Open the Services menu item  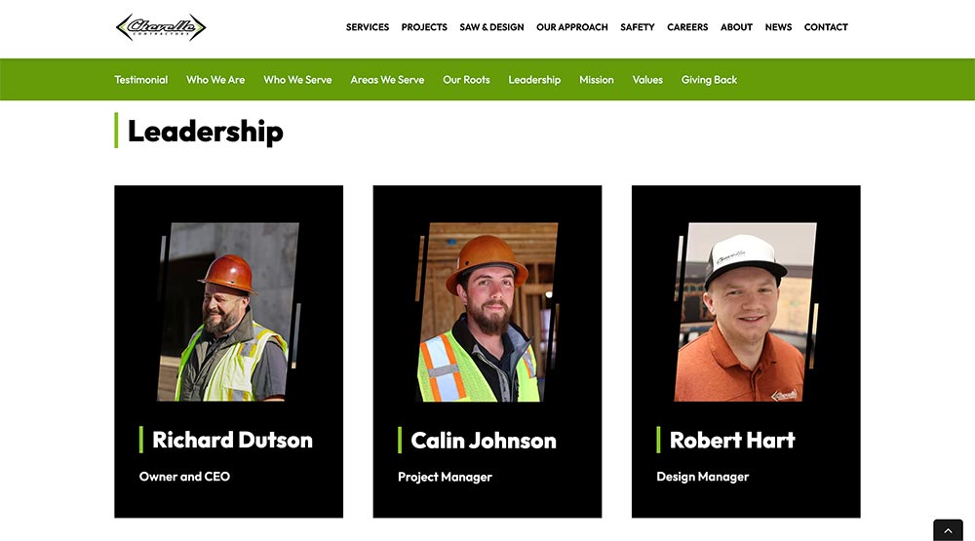(368, 27)
